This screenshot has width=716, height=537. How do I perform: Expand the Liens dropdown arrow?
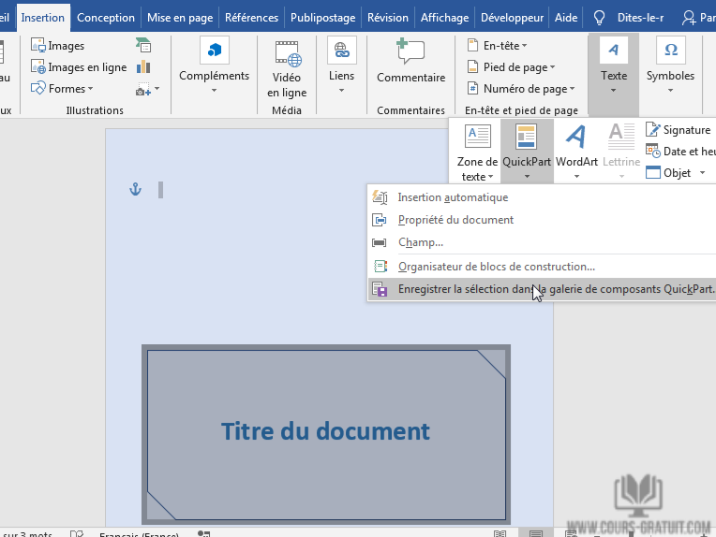point(341,91)
